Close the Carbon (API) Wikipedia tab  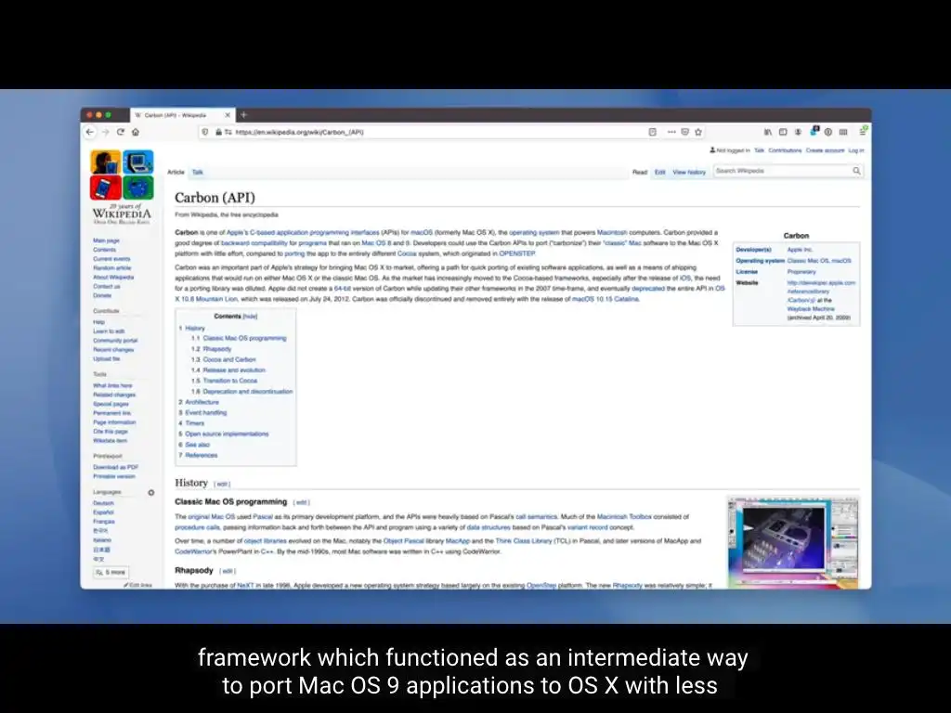[228, 114]
